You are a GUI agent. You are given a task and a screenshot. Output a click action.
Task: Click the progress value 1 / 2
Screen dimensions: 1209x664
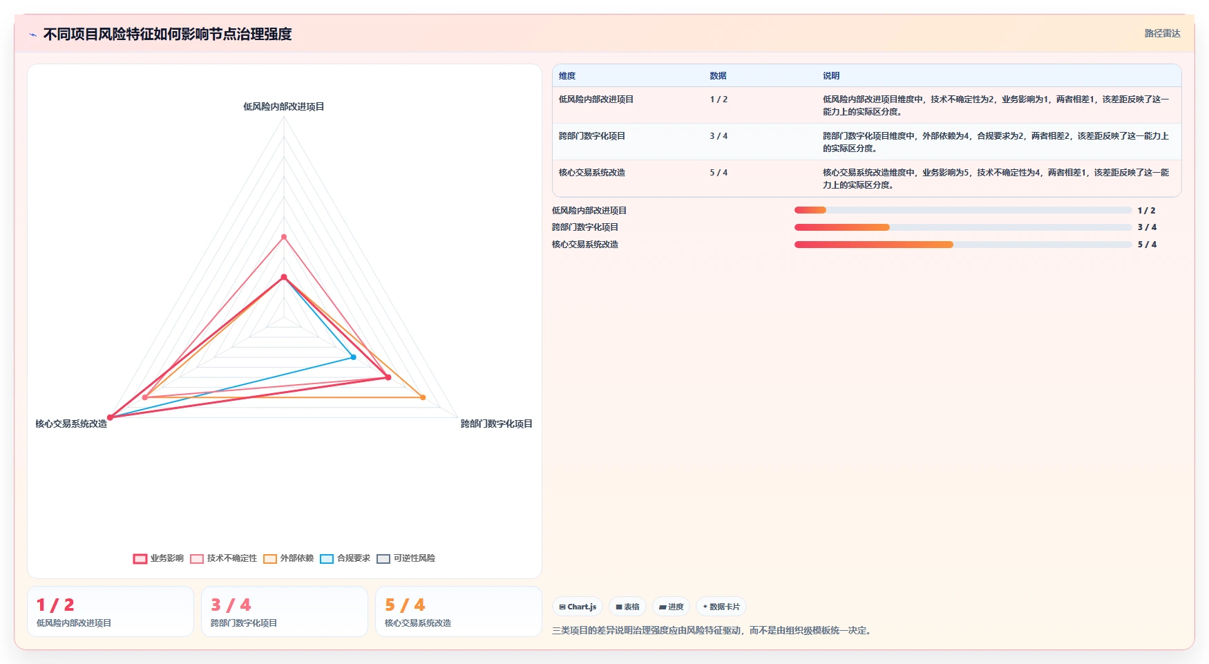pyautogui.click(x=1146, y=211)
